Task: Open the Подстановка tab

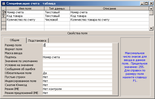Action: tap(37, 41)
